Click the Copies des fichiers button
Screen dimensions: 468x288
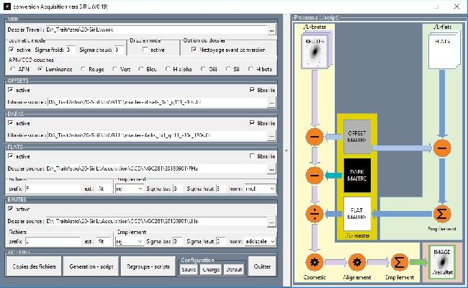pyautogui.click(x=34, y=266)
